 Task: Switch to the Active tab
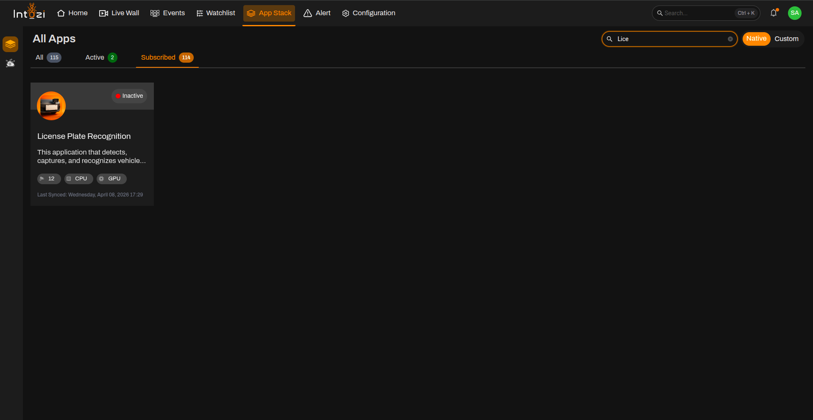point(101,58)
